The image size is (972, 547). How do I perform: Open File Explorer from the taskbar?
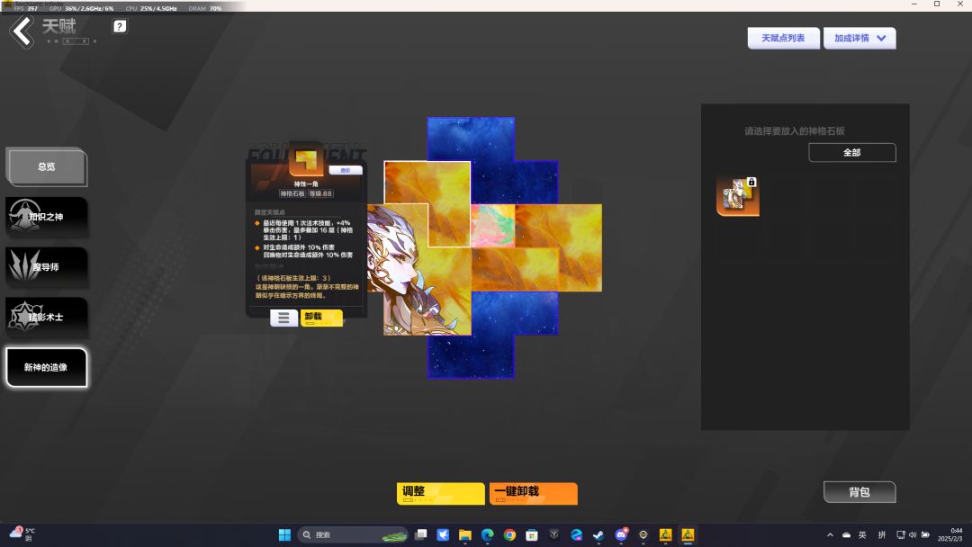[465, 534]
